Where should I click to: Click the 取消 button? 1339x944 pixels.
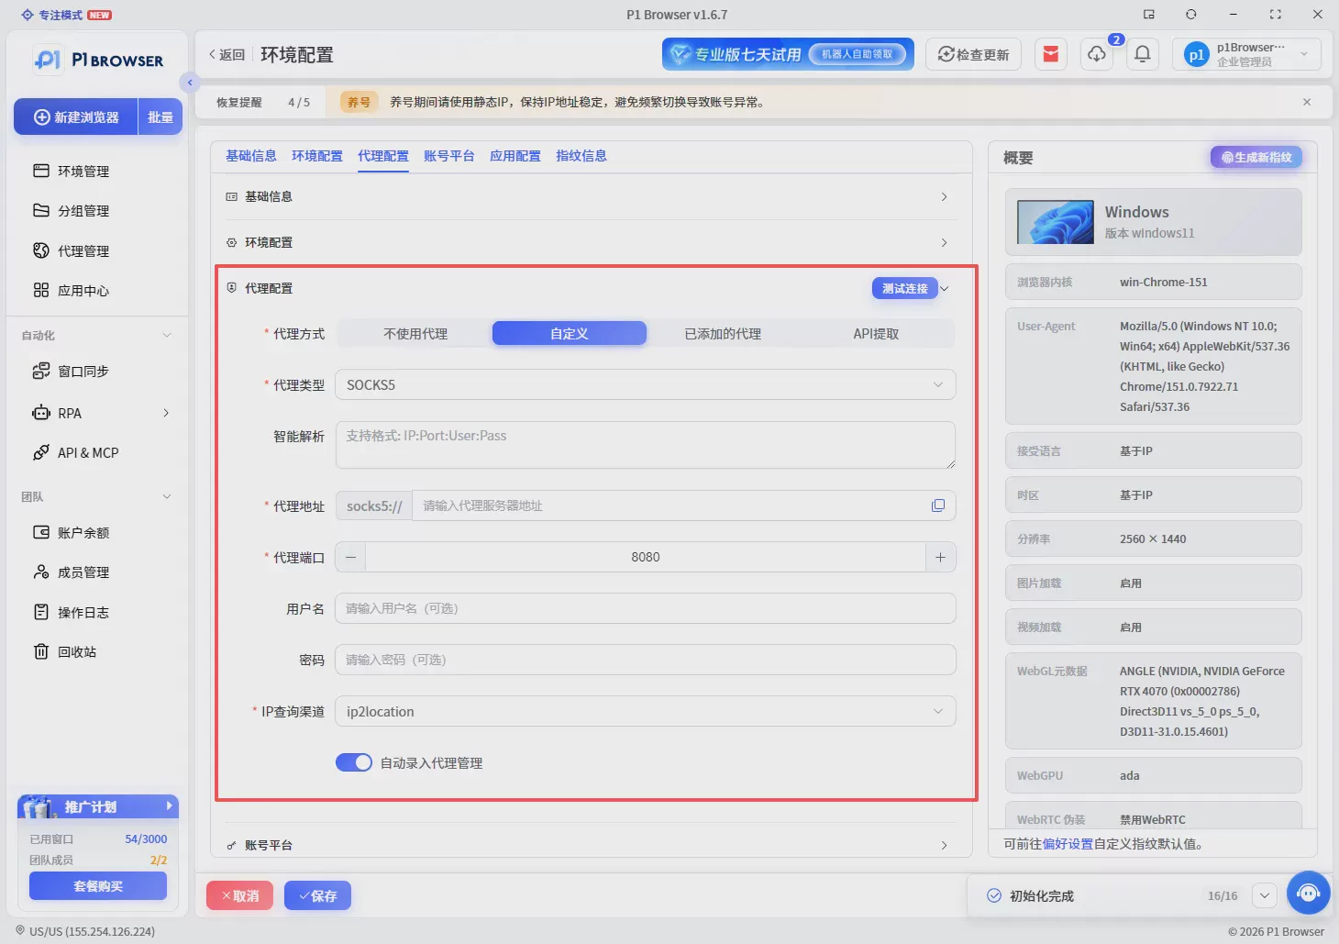[x=239, y=895]
